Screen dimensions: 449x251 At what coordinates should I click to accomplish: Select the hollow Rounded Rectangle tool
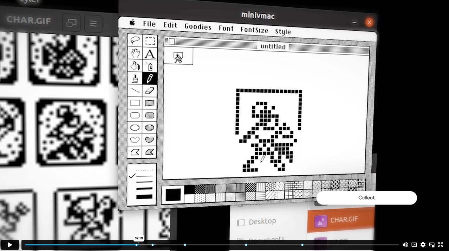pos(135,115)
